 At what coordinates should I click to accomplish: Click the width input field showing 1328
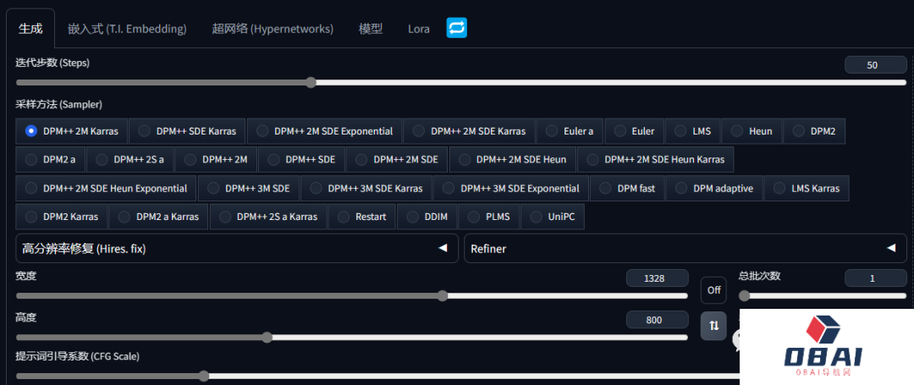[x=656, y=278]
